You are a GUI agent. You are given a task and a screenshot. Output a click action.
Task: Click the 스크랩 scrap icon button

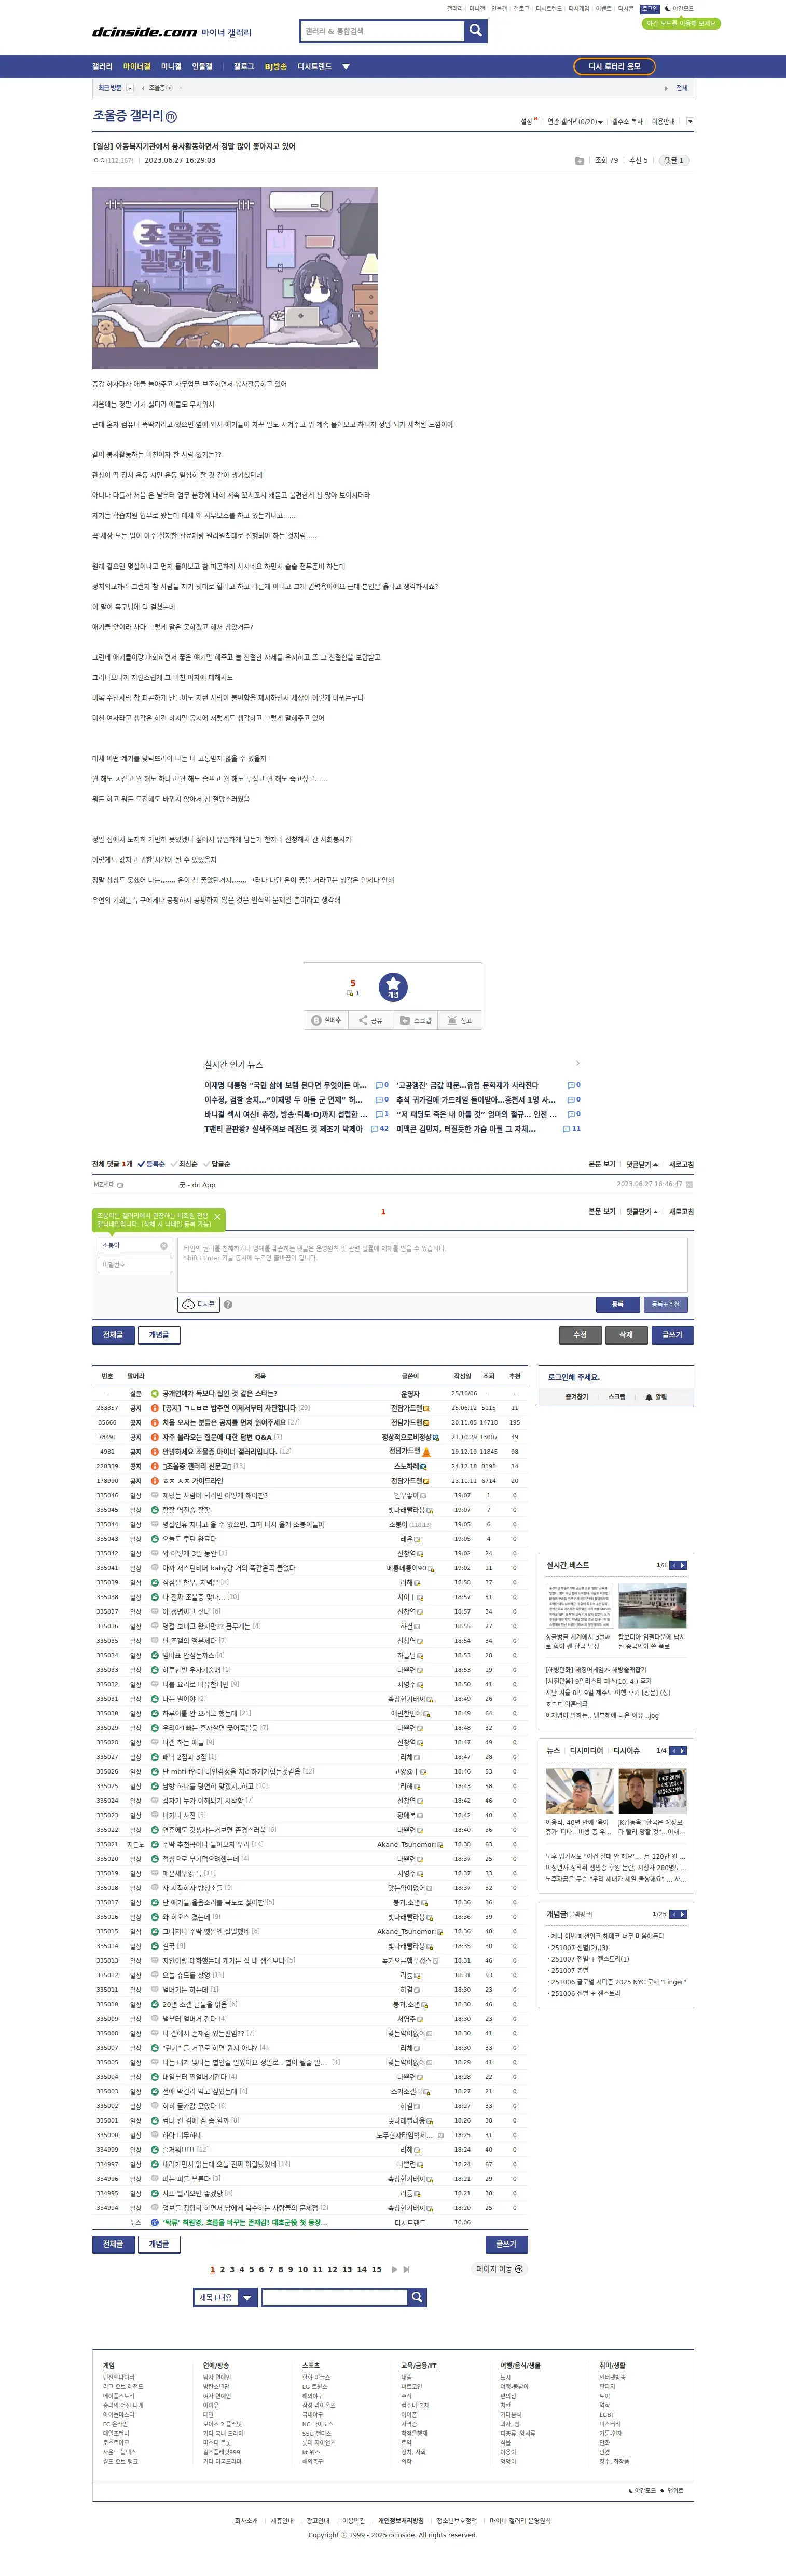pos(415,1019)
